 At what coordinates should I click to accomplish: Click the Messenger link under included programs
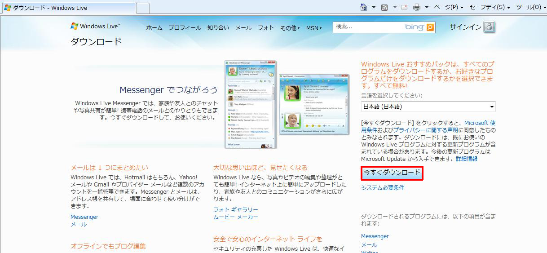tap(375, 236)
